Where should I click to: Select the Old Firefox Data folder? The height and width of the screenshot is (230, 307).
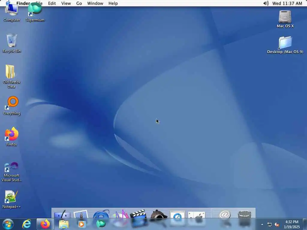[x=12, y=76]
